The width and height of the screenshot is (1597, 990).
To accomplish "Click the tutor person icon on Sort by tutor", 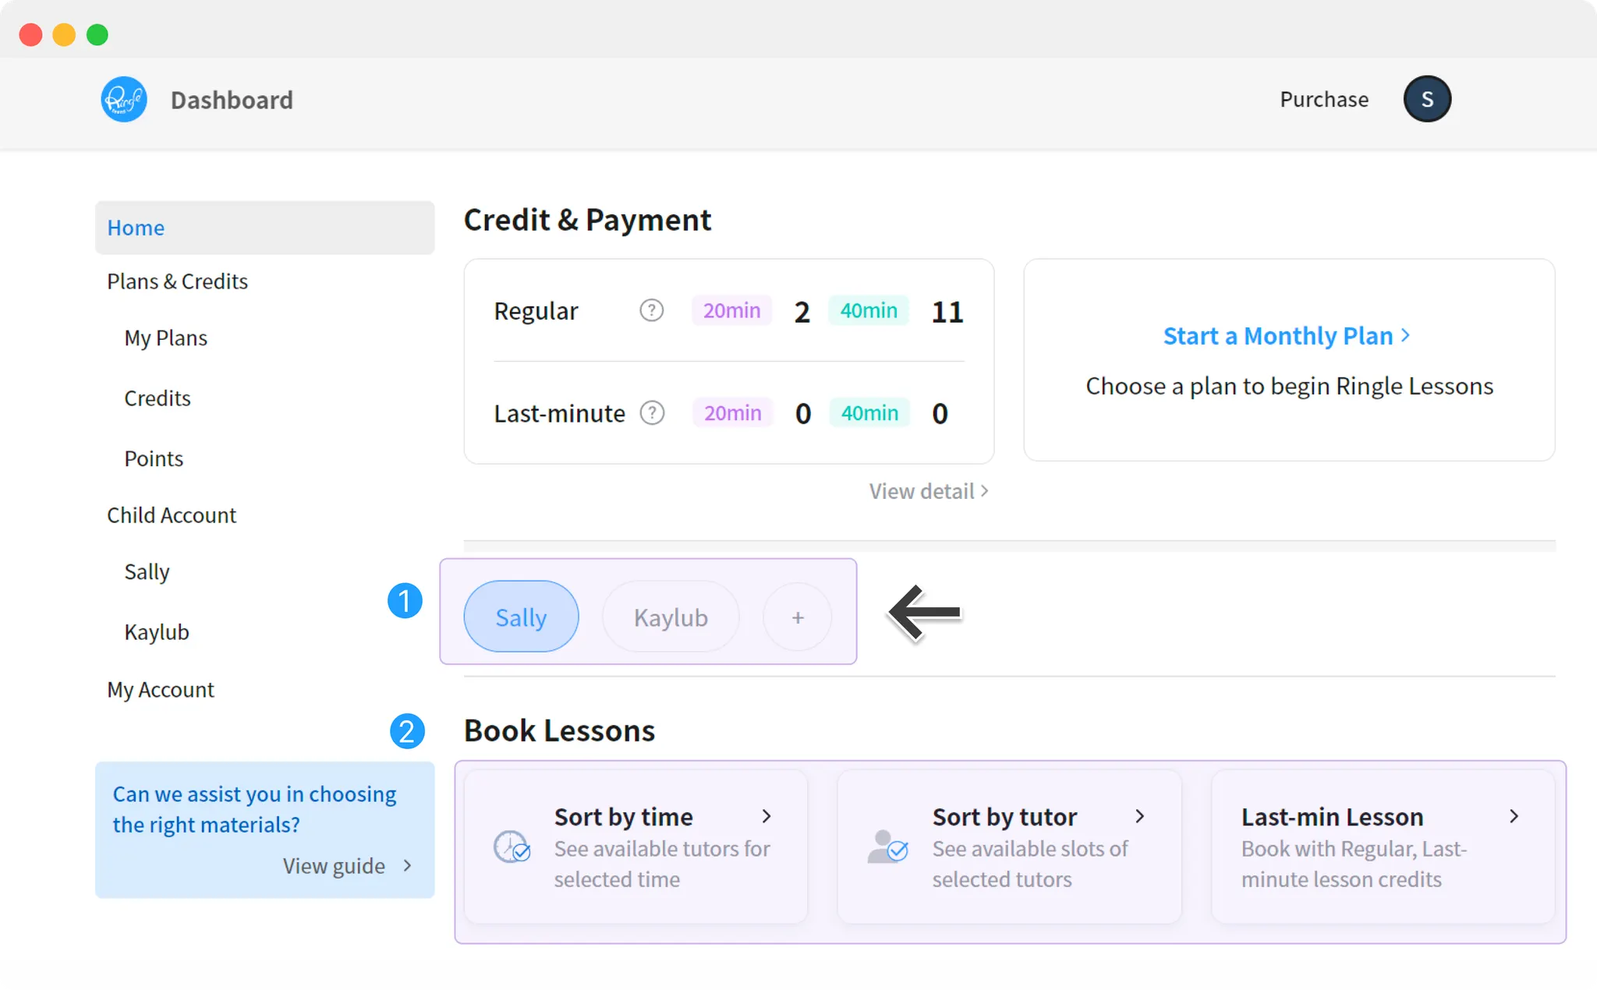I will pos(887,847).
